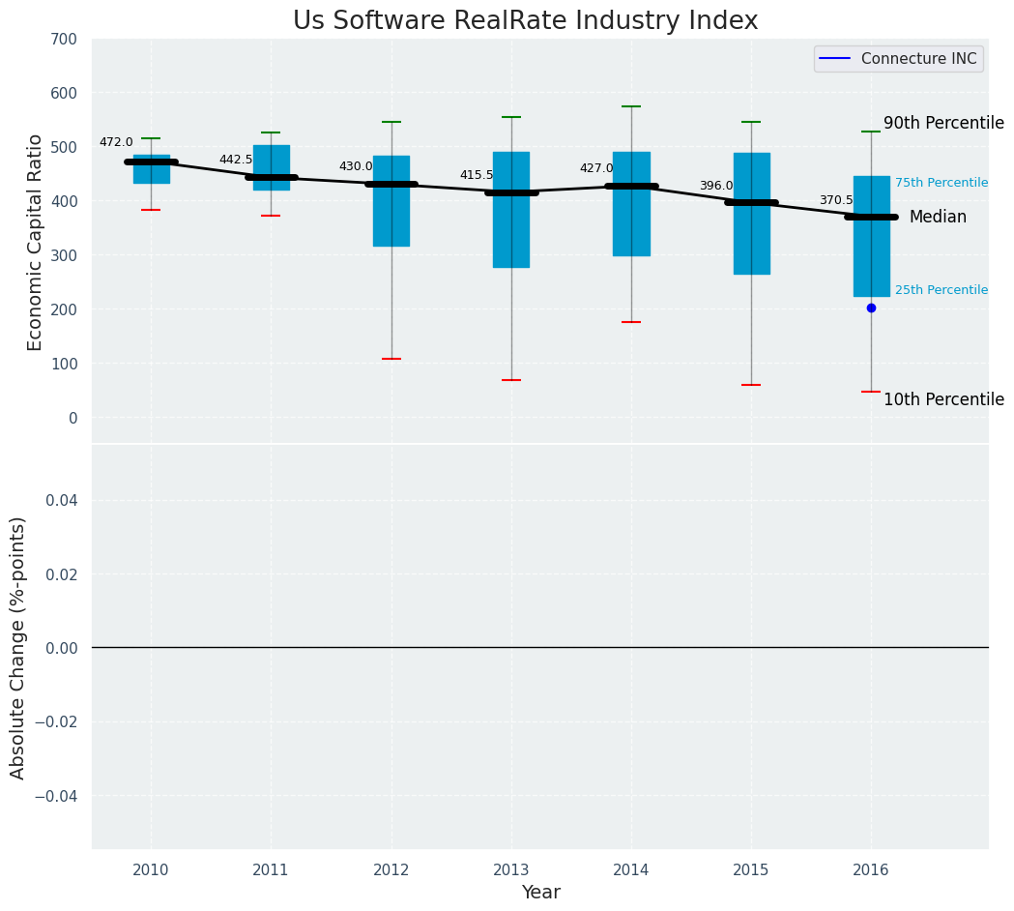This screenshot has height=911, width=1014.
Task: Click the blue line swatch in legend
Action: pyautogui.click(x=834, y=59)
